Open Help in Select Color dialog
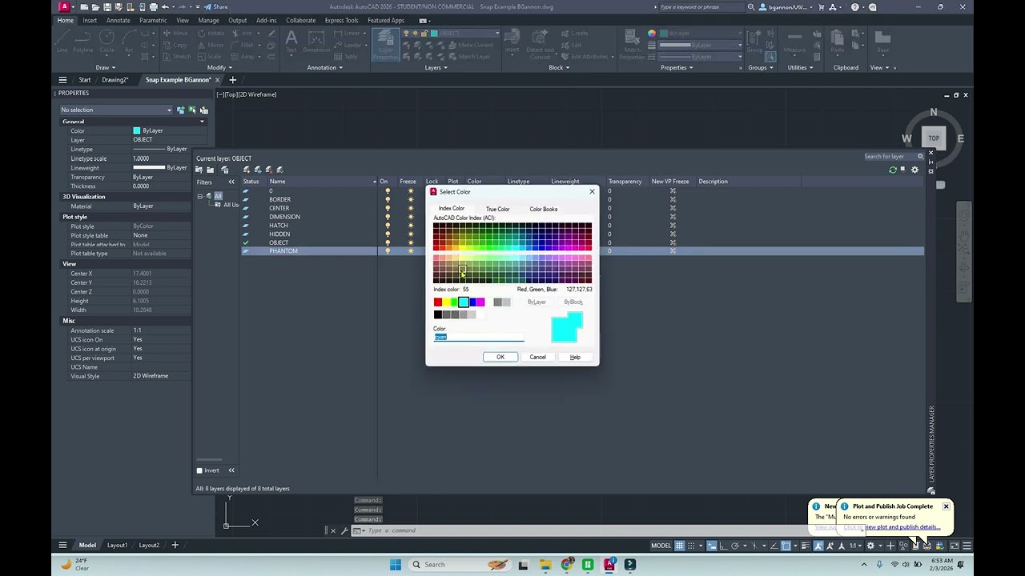The width and height of the screenshot is (1025, 576). click(575, 357)
